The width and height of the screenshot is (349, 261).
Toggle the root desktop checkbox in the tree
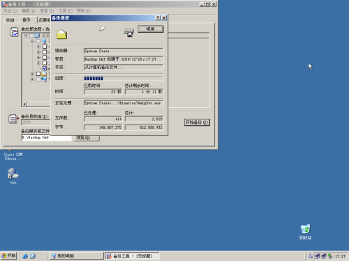[x=31, y=35]
